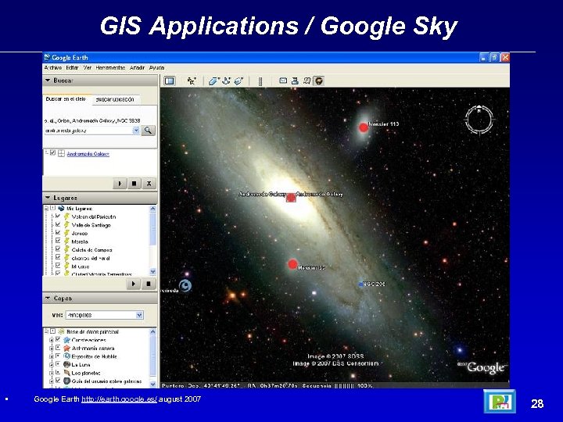Toggle the Sky/Earth mode toolbar icon
Image resolution: width=563 pixels, height=422 pixels.
pyautogui.click(x=319, y=81)
